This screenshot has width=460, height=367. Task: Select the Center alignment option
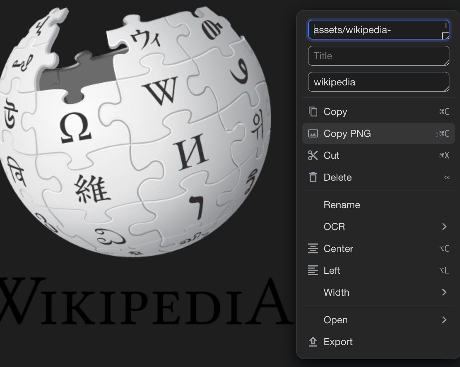(338, 248)
